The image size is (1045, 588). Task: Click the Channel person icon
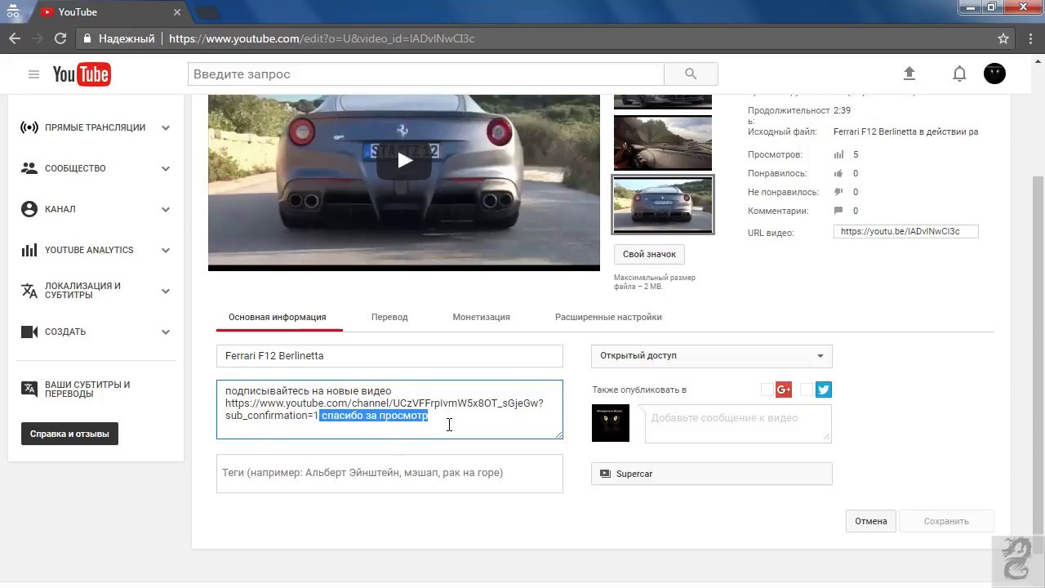[29, 209]
